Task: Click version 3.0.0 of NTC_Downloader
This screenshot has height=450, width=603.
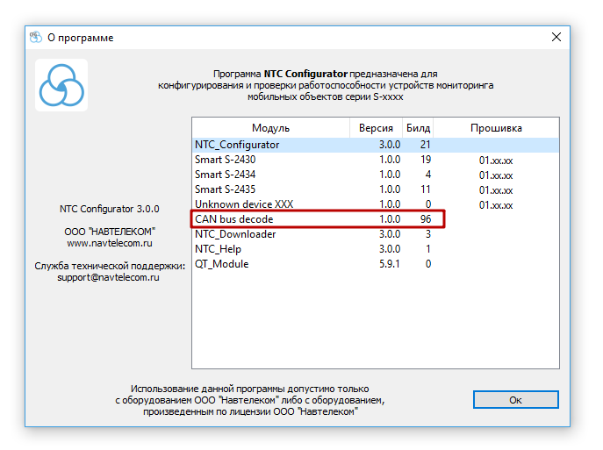Action: [390, 234]
